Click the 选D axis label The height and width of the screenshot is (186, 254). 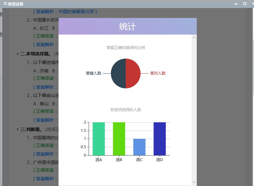click(160, 160)
